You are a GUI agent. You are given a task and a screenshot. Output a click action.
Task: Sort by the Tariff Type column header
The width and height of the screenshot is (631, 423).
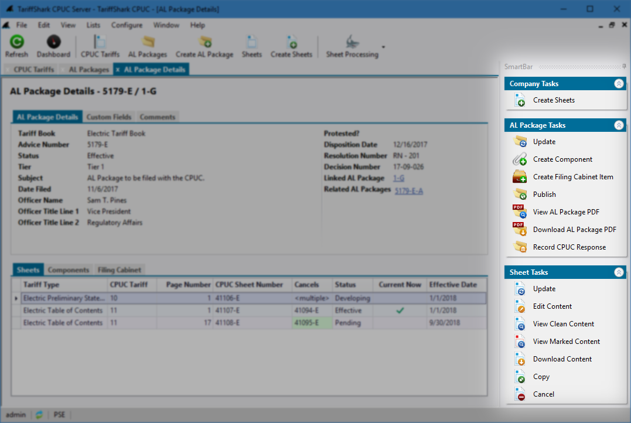[x=64, y=285]
